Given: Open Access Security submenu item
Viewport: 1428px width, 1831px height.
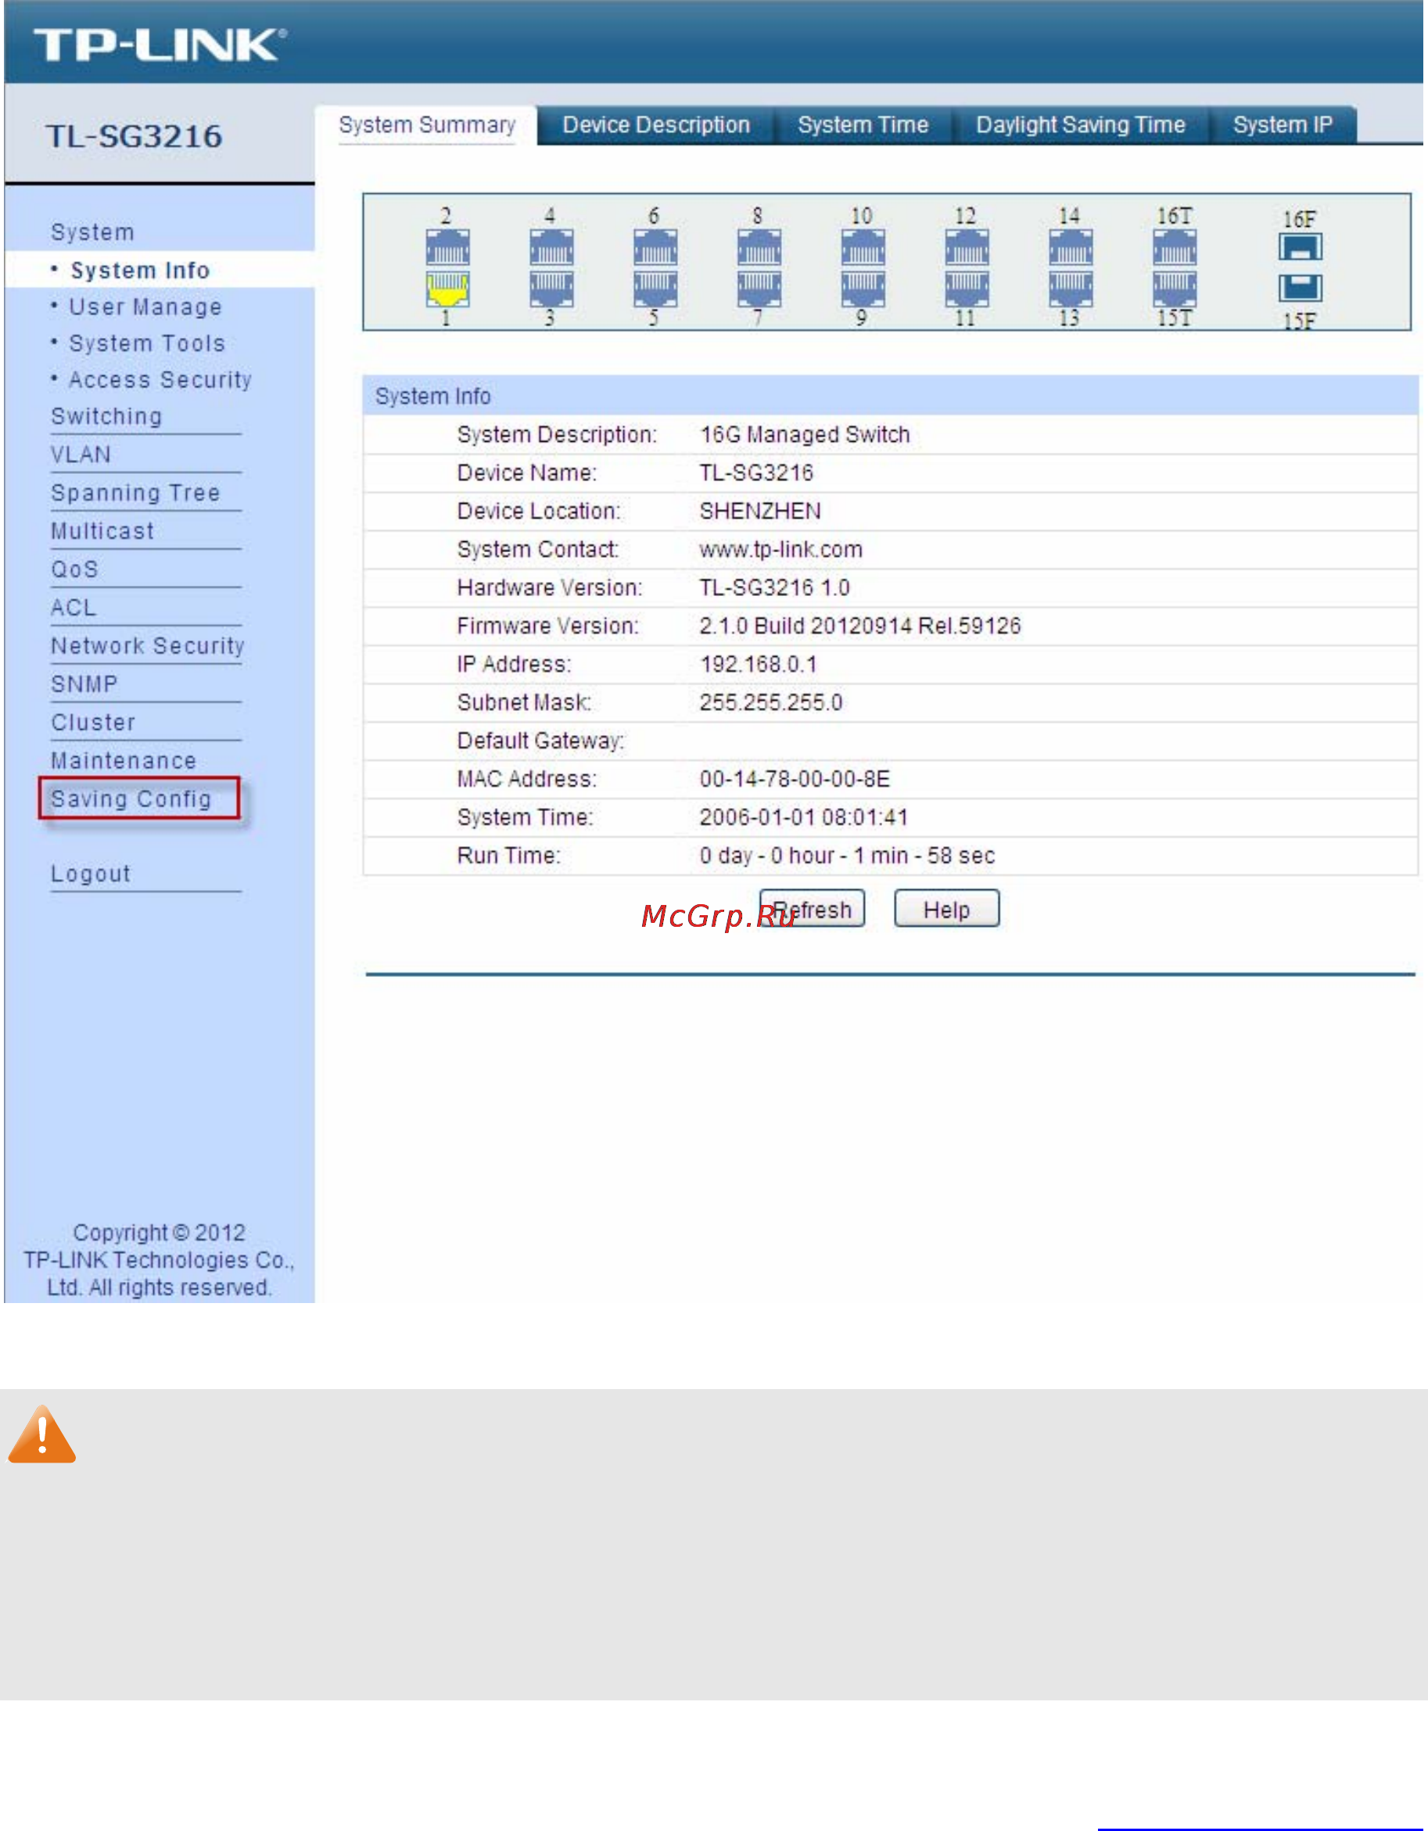Looking at the screenshot, I should (x=160, y=380).
